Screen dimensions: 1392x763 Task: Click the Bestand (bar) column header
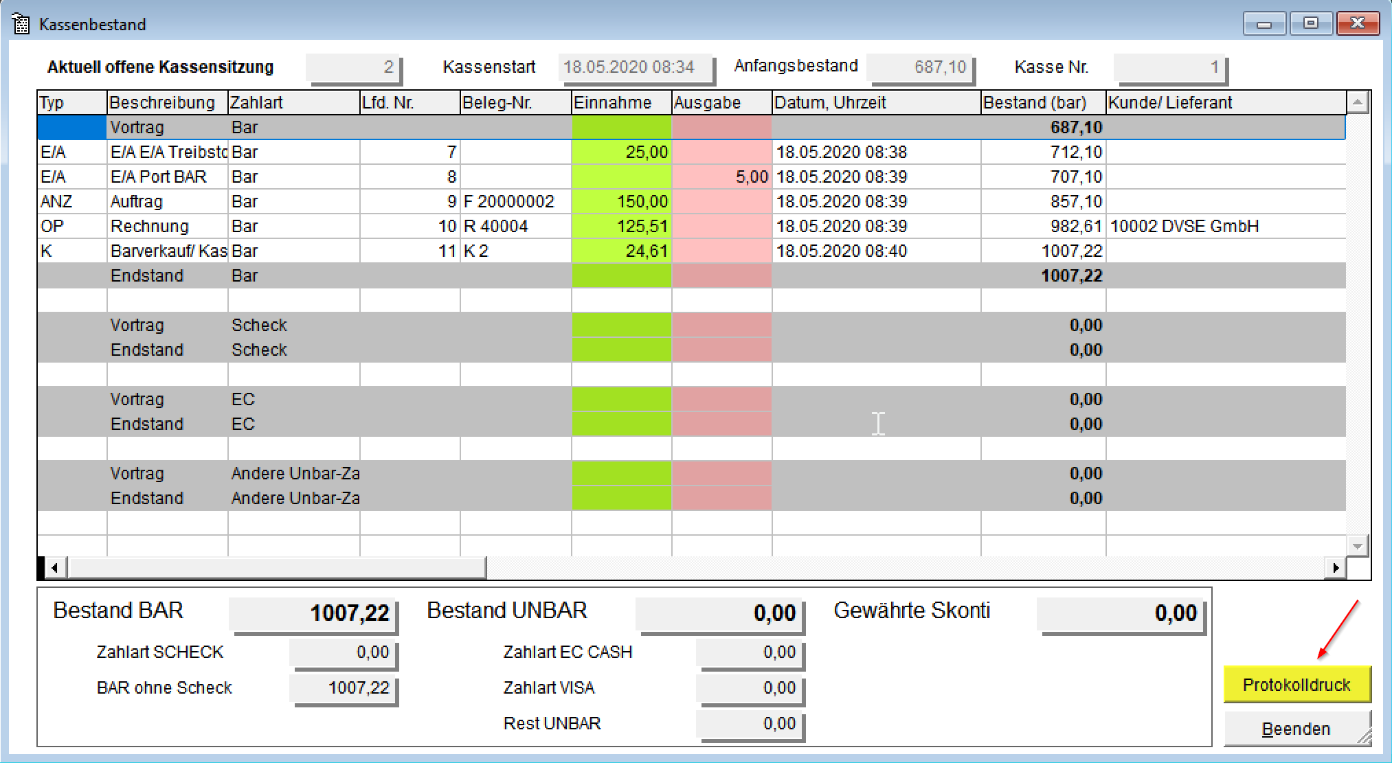click(x=1044, y=102)
